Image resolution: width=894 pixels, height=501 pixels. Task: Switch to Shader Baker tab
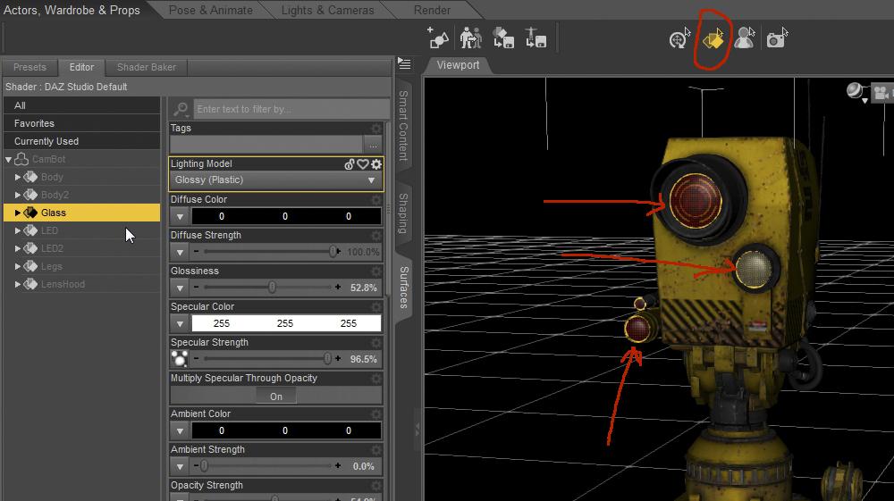pos(147,67)
